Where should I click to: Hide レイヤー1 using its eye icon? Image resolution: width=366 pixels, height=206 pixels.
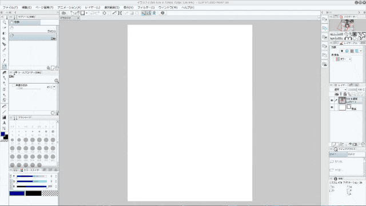point(332,101)
